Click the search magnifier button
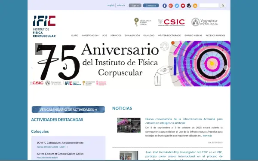258x161 pixels. [x=223, y=6]
